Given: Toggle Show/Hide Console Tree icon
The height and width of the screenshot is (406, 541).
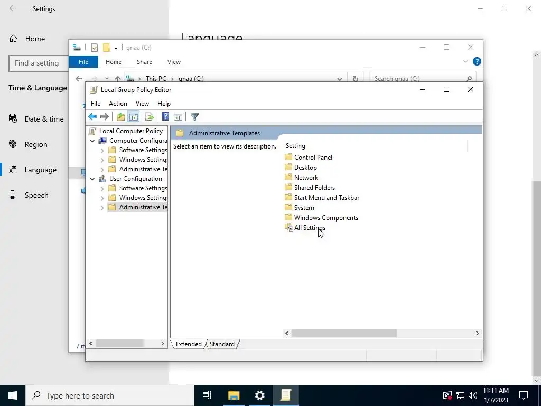Looking at the screenshot, I should pyautogui.click(x=134, y=117).
